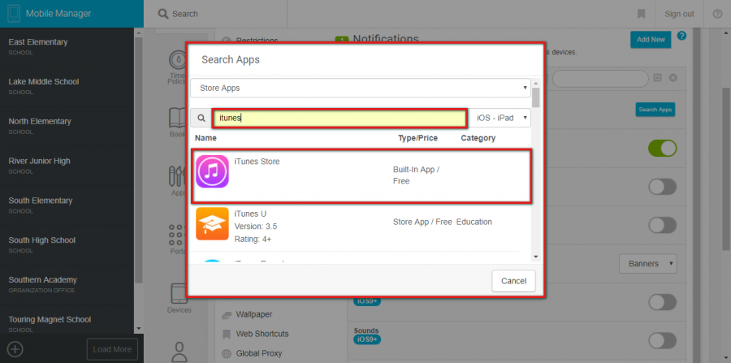Click the Global Proxy globe icon

(227, 354)
